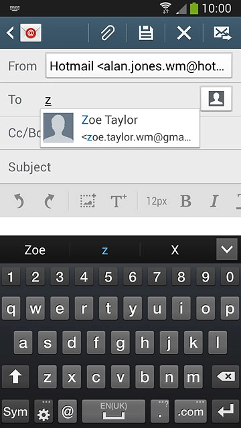Select the Zoe Taylor contact suggestion
Screen dimensions: 241x428
120,128
